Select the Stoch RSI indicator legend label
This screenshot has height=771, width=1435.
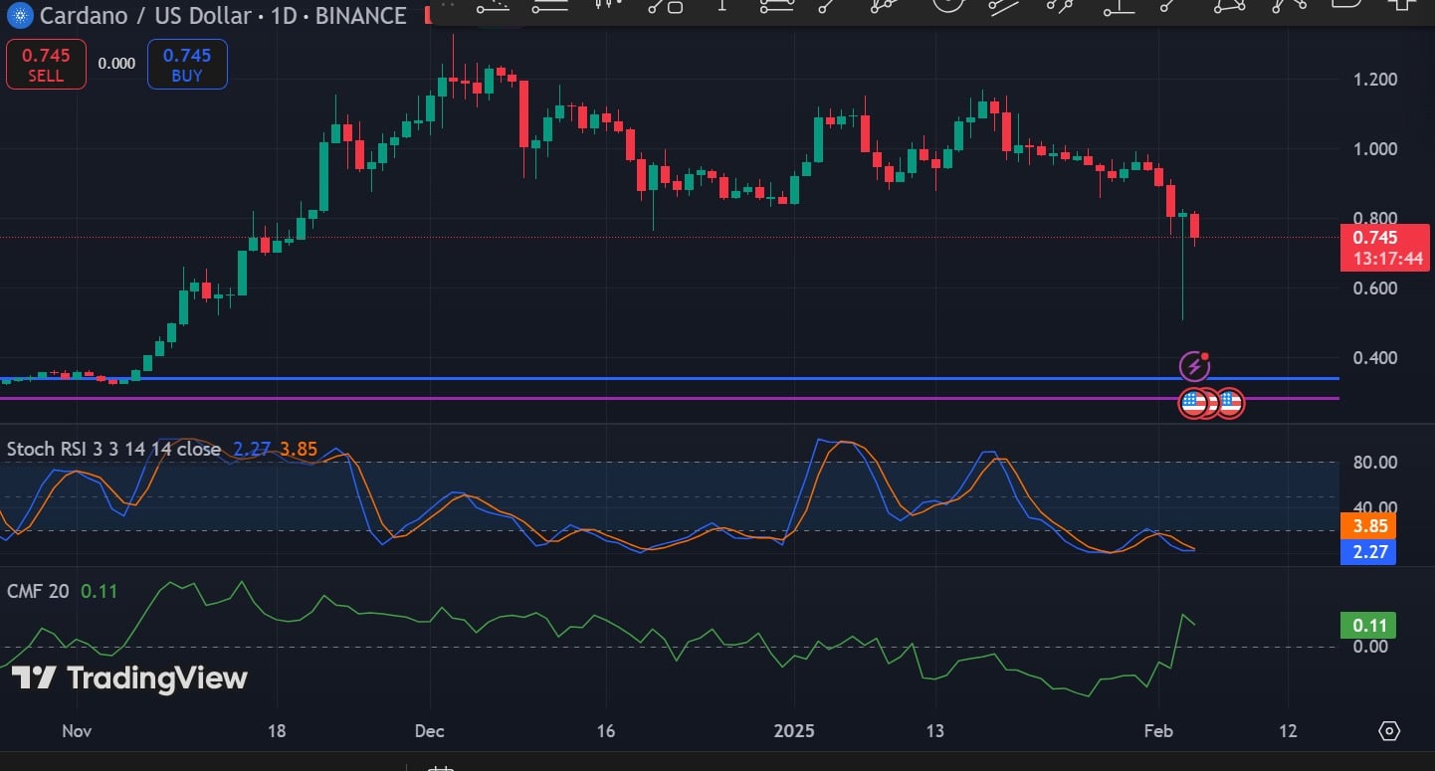pos(113,450)
